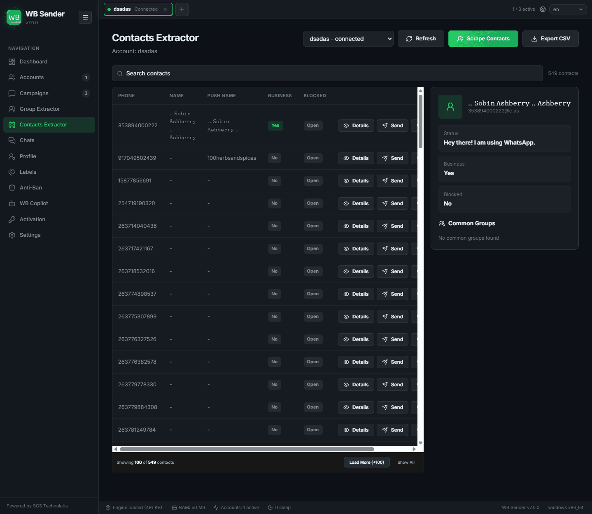View Details for 353894000222
This screenshot has width=592, height=514.
coord(356,126)
